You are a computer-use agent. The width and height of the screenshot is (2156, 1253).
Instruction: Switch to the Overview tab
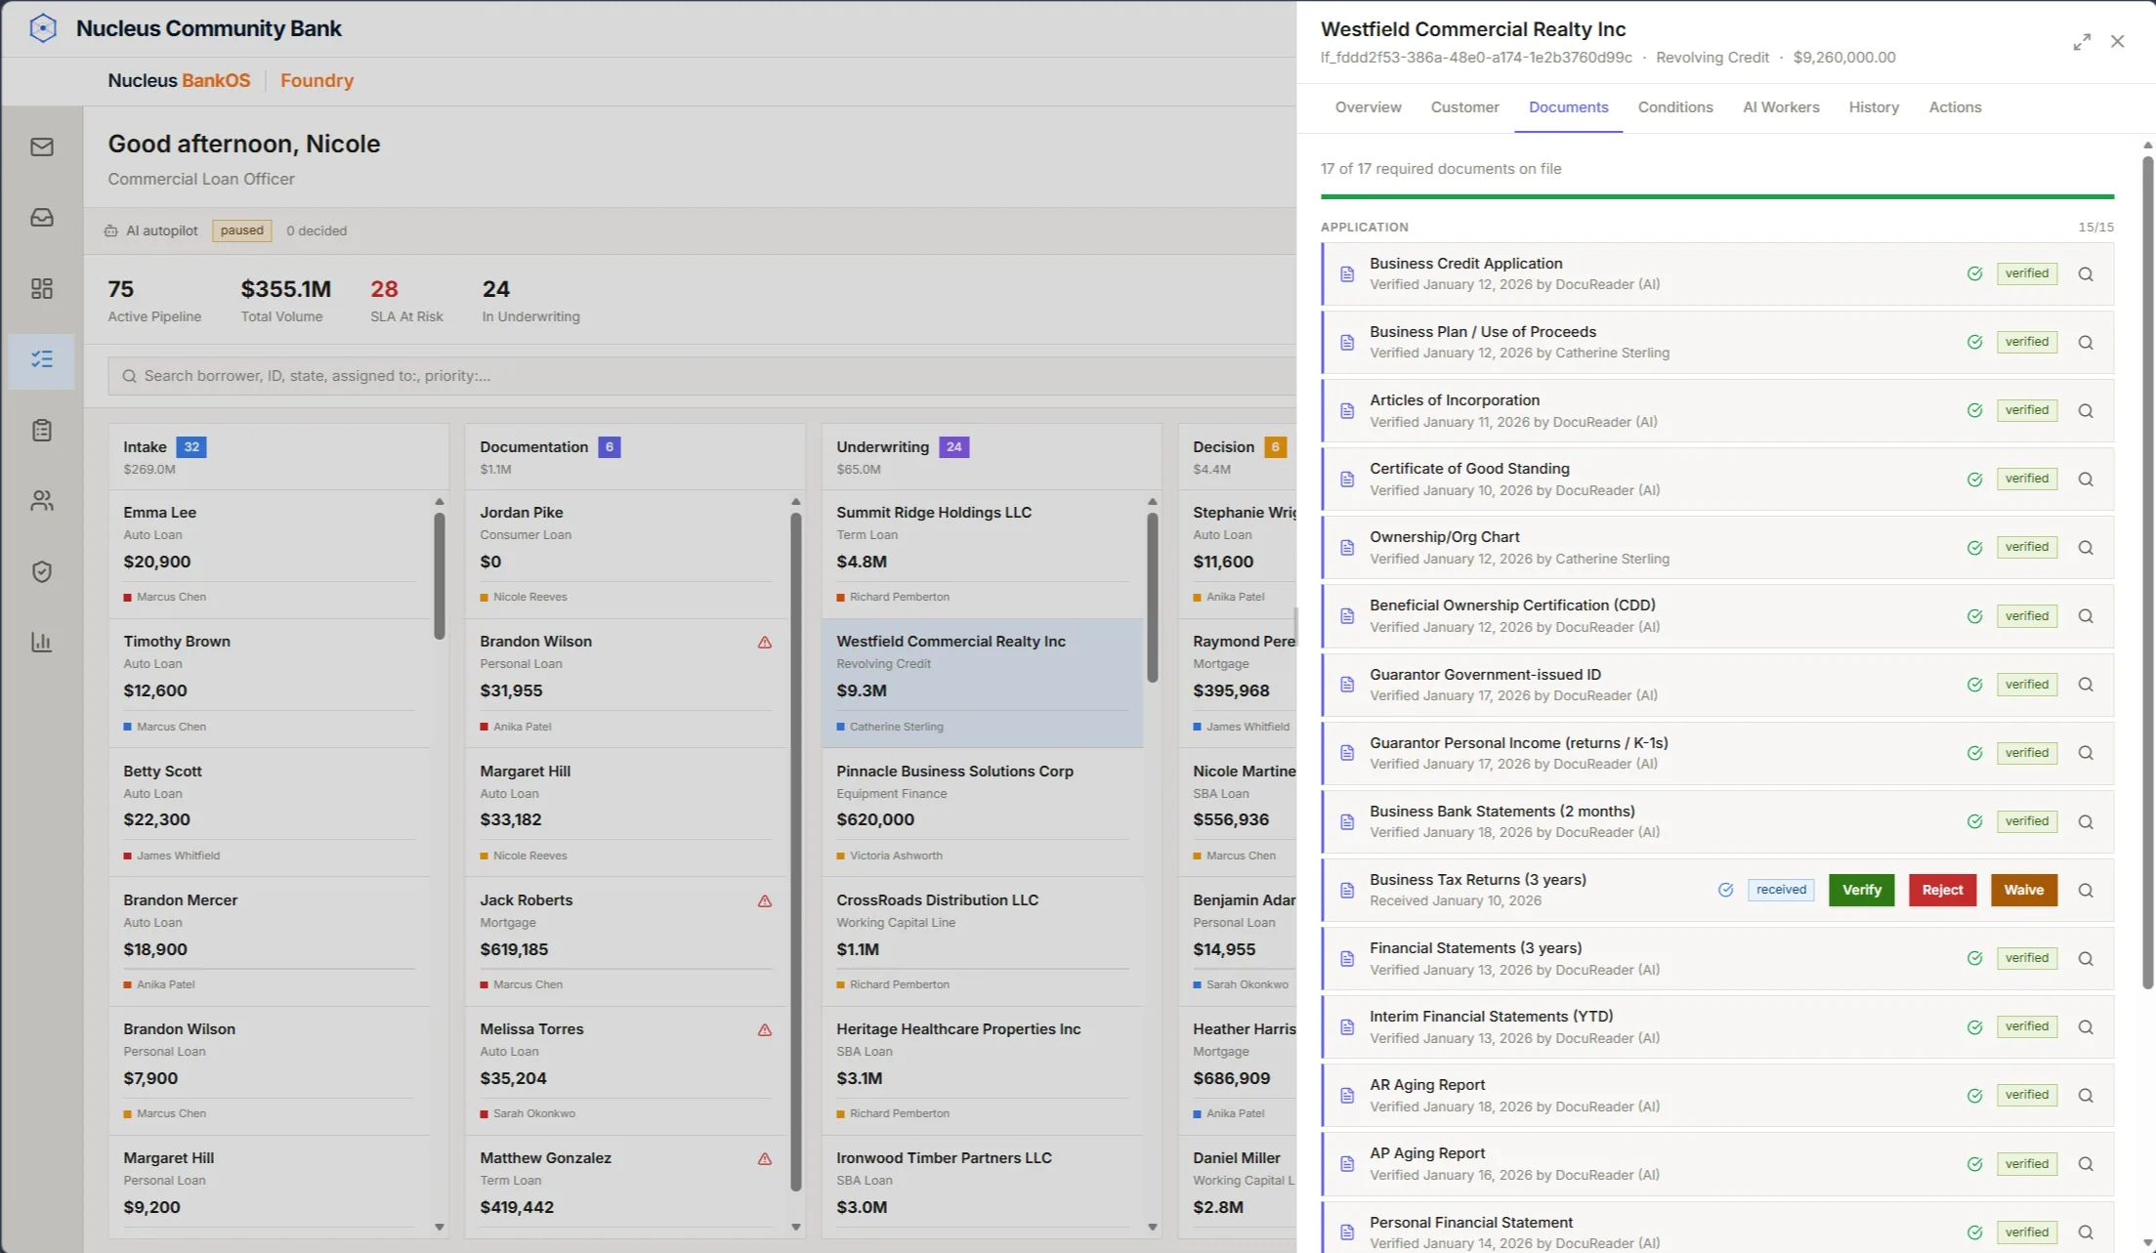[1368, 107]
